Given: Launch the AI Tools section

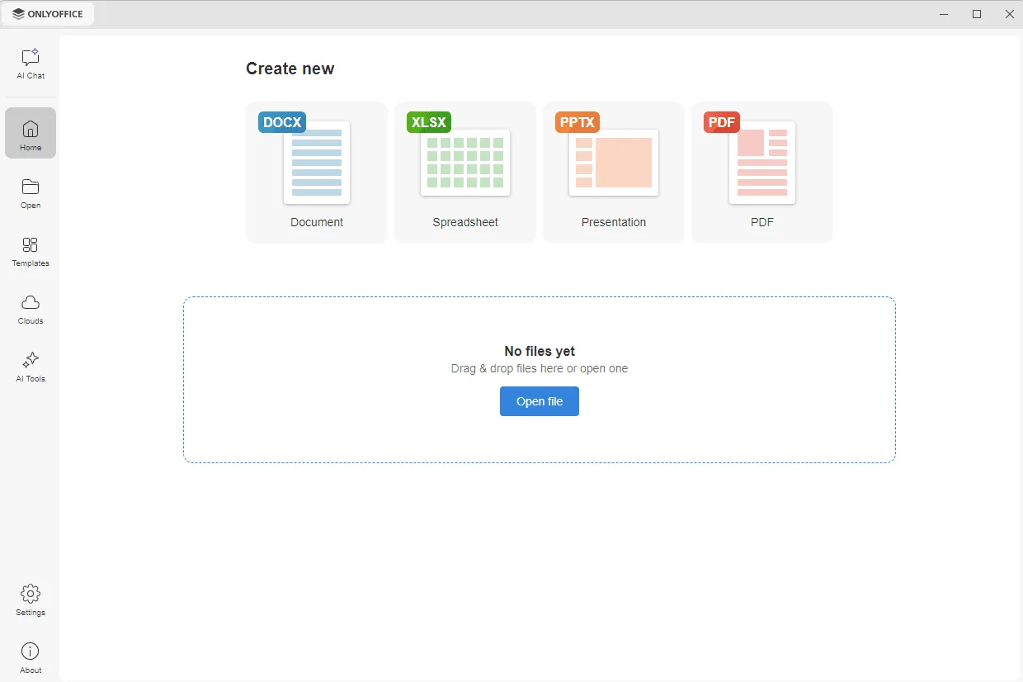Looking at the screenshot, I should [x=31, y=367].
